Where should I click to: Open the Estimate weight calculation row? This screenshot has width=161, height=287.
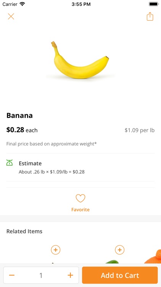point(80,167)
